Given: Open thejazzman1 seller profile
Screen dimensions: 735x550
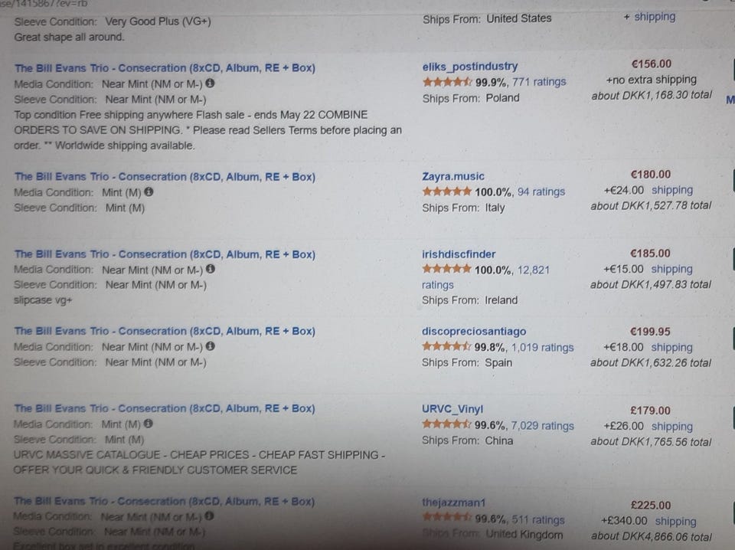Looking at the screenshot, I should (453, 503).
